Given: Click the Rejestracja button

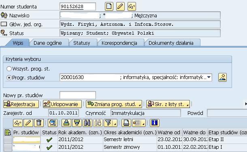Looking at the screenshot, I should click(21, 104).
